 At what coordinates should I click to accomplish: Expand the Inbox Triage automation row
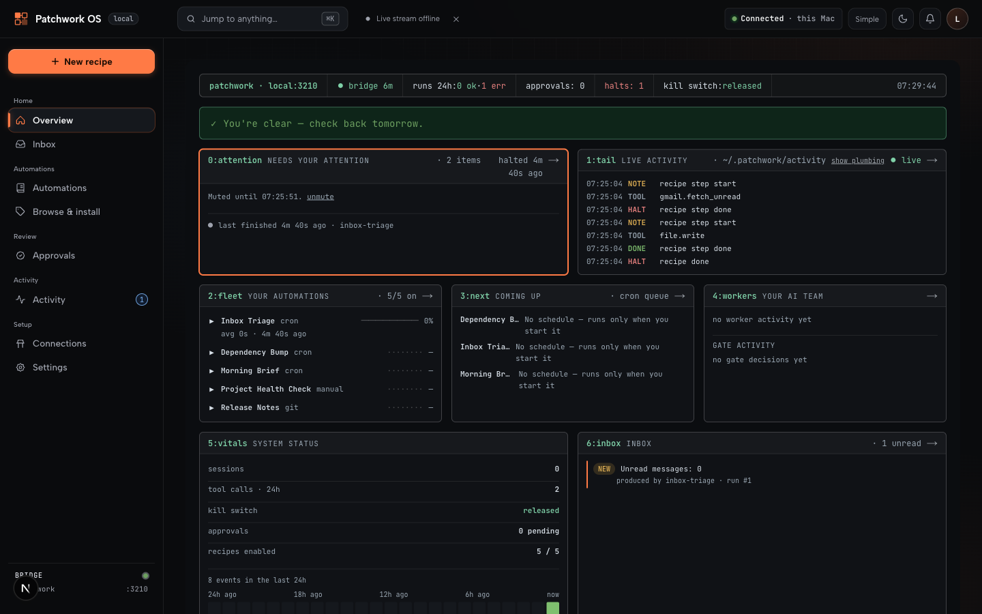click(x=321, y=327)
